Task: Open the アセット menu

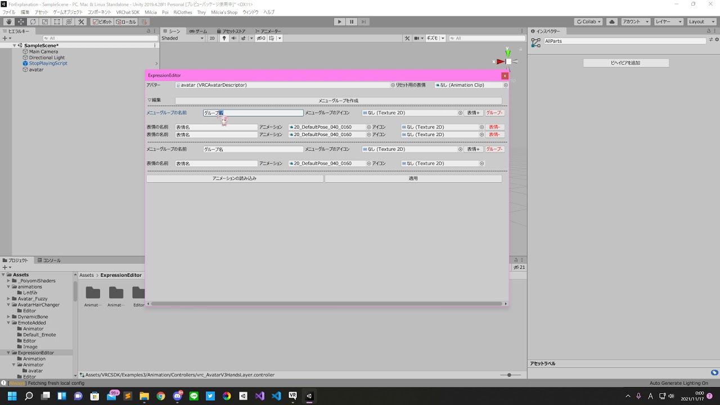Action: coord(41,12)
